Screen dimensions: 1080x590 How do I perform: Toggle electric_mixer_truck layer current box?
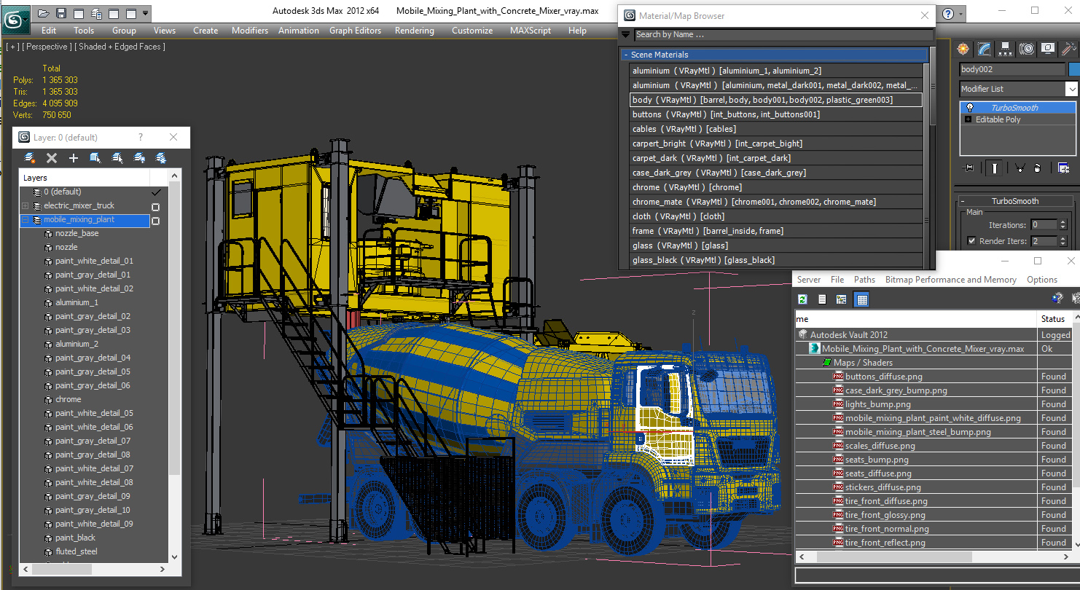155,207
